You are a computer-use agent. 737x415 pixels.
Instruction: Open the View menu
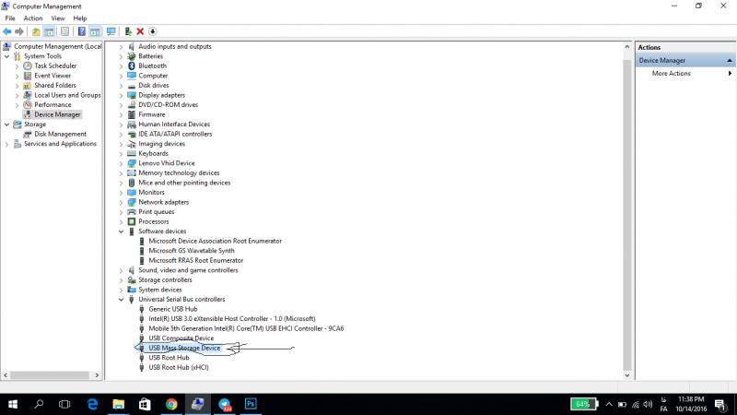point(58,18)
